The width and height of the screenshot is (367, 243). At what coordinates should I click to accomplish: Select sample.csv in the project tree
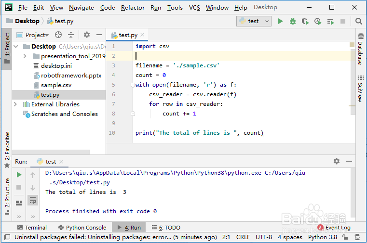[56, 85]
